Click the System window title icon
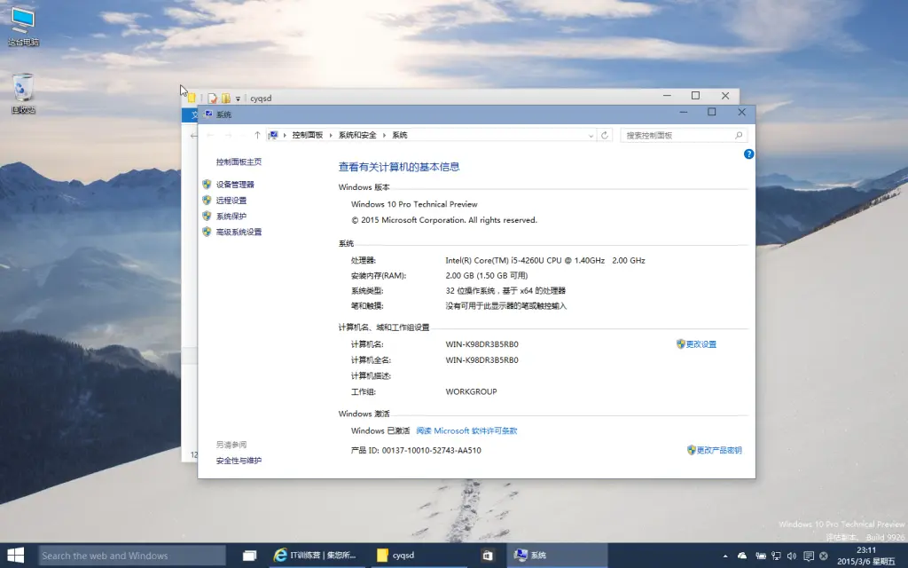 [x=208, y=114]
